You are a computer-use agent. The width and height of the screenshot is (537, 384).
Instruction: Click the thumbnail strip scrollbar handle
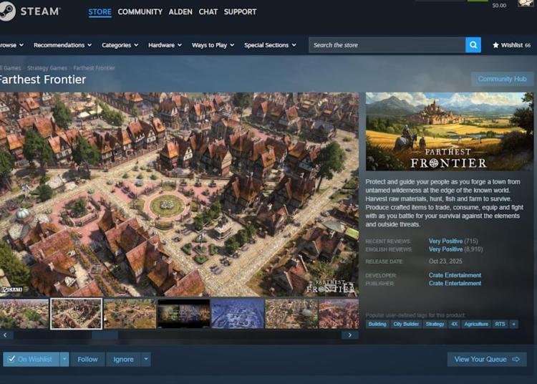105,335
